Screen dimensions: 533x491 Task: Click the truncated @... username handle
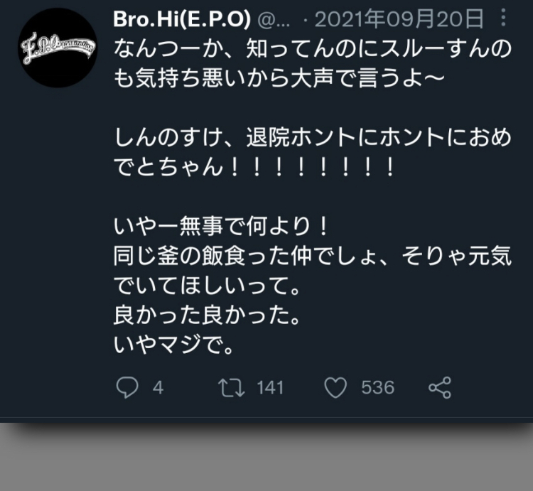click(274, 21)
